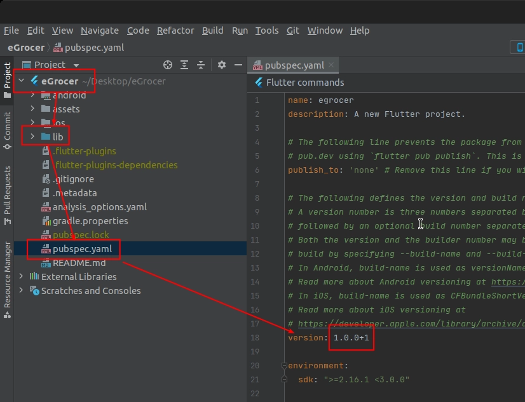Click the device selector phone icon
Viewport: 525px width, 402px height.
click(520, 47)
